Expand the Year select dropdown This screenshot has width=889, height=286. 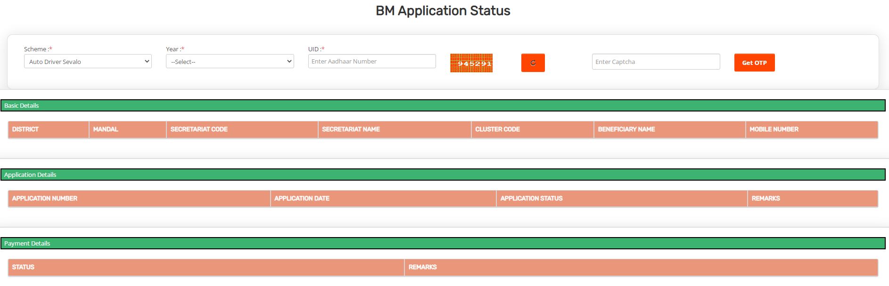pos(230,62)
